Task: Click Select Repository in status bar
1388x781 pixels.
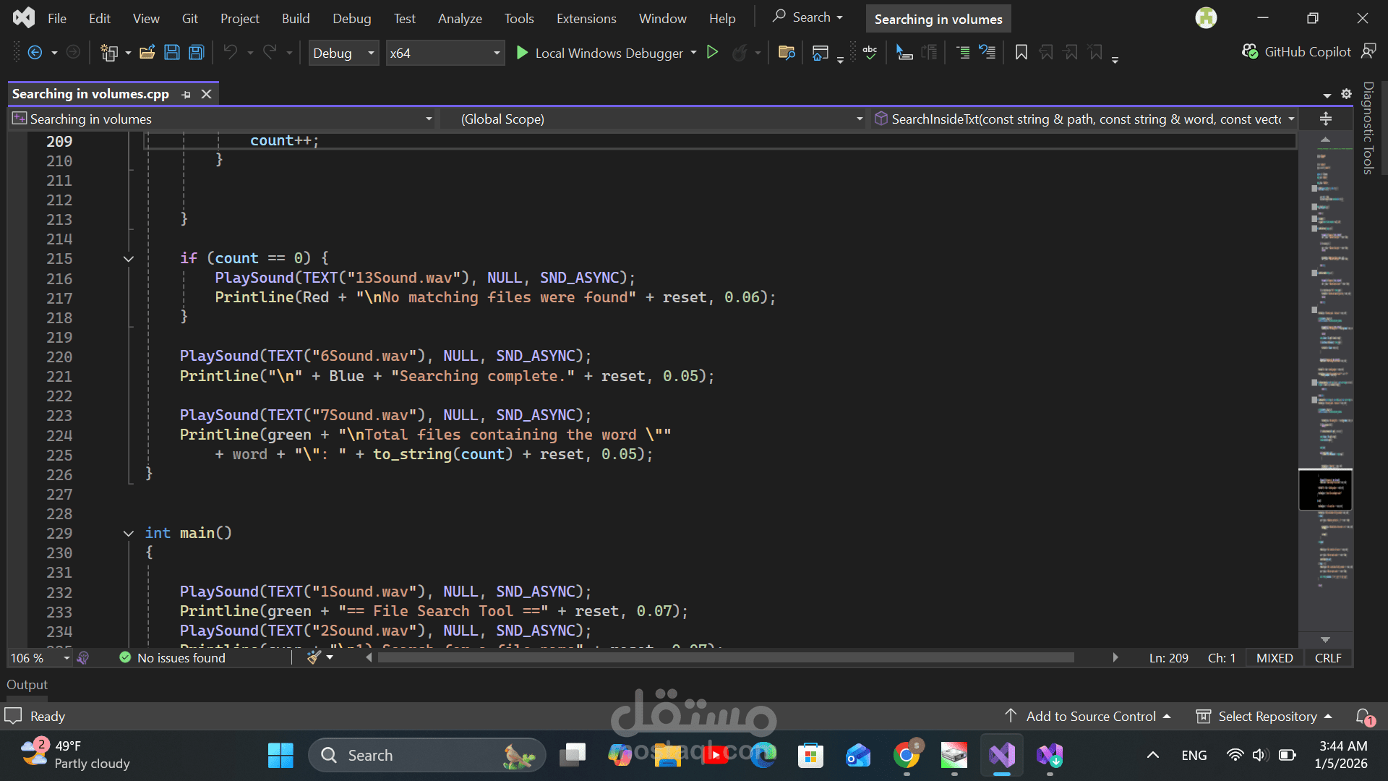Action: (x=1267, y=717)
